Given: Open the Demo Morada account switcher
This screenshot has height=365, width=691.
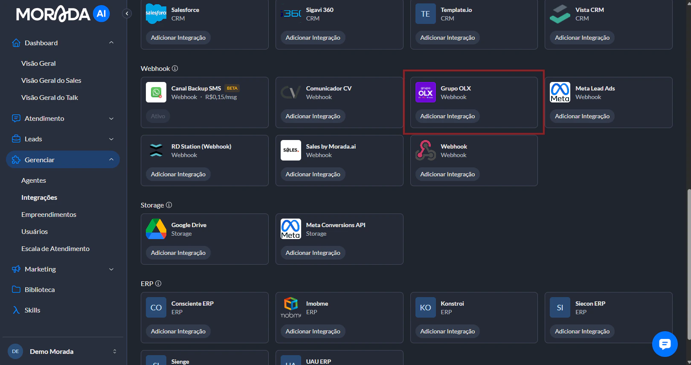Looking at the screenshot, I should coord(63,351).
